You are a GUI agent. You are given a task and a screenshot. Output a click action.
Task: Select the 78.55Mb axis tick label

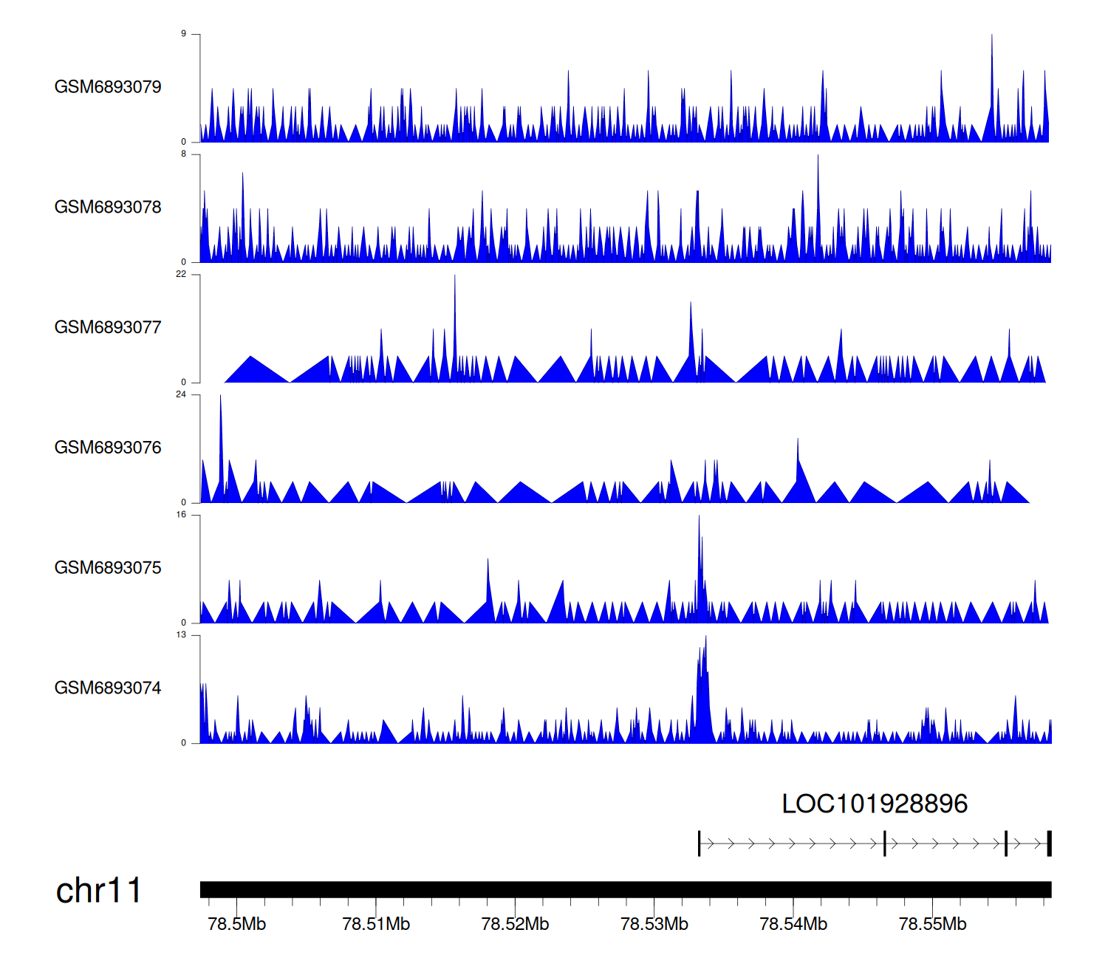(932, 924)
